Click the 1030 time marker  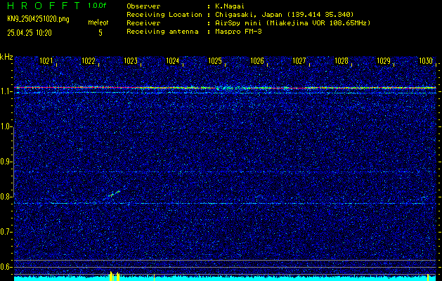tap(426, 61)
